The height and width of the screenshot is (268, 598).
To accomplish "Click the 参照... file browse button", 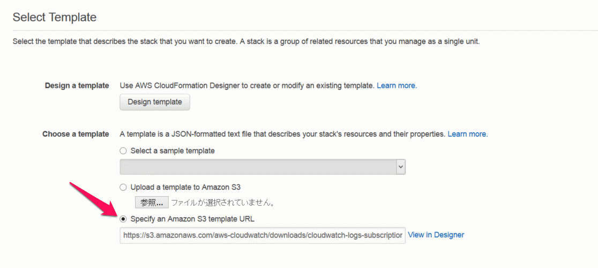I will pos(152,203).
